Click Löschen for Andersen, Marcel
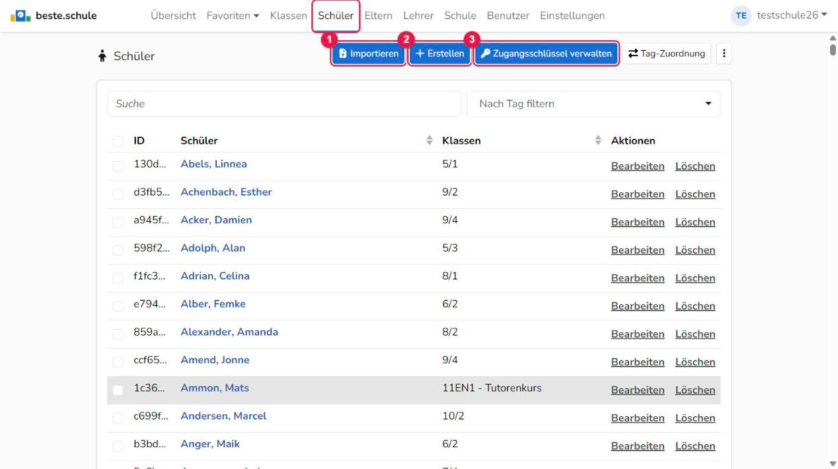This screenshot has height=469, width=838. click(695, 418)
